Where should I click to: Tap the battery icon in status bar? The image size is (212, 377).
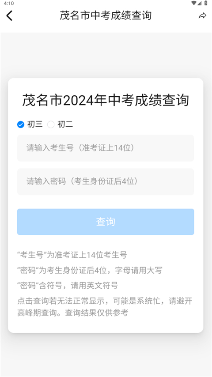[206, 3]
